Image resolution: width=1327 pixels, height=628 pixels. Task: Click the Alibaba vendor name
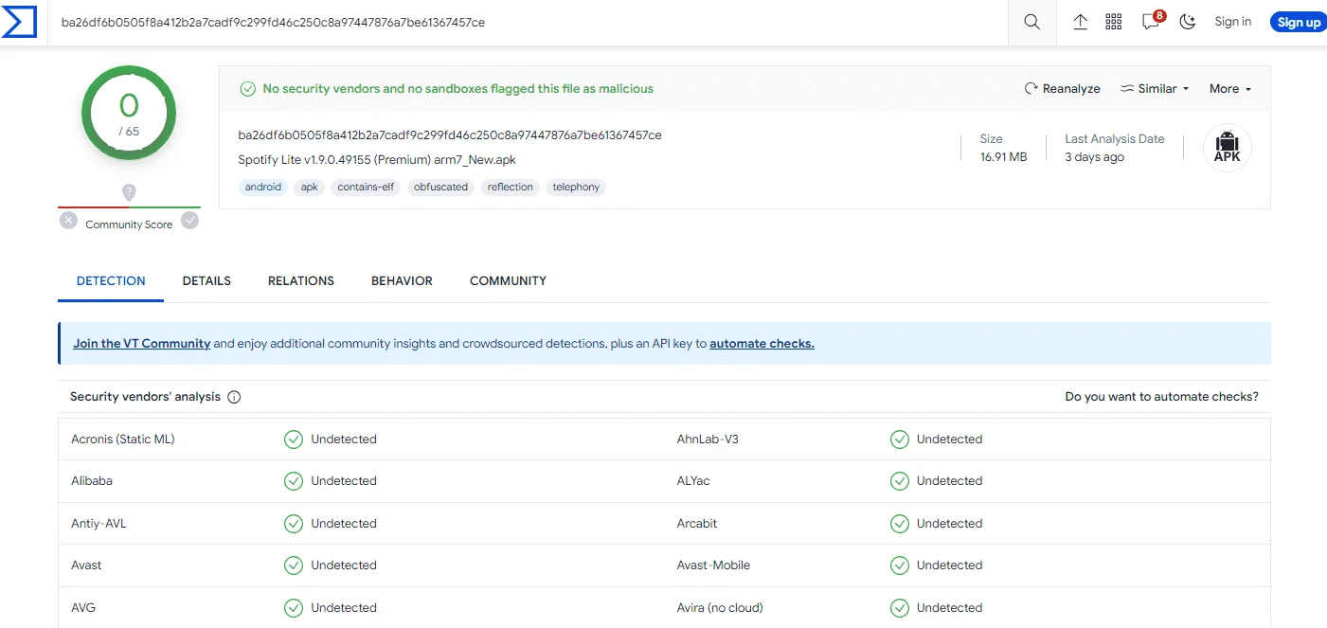click(92, 481)
